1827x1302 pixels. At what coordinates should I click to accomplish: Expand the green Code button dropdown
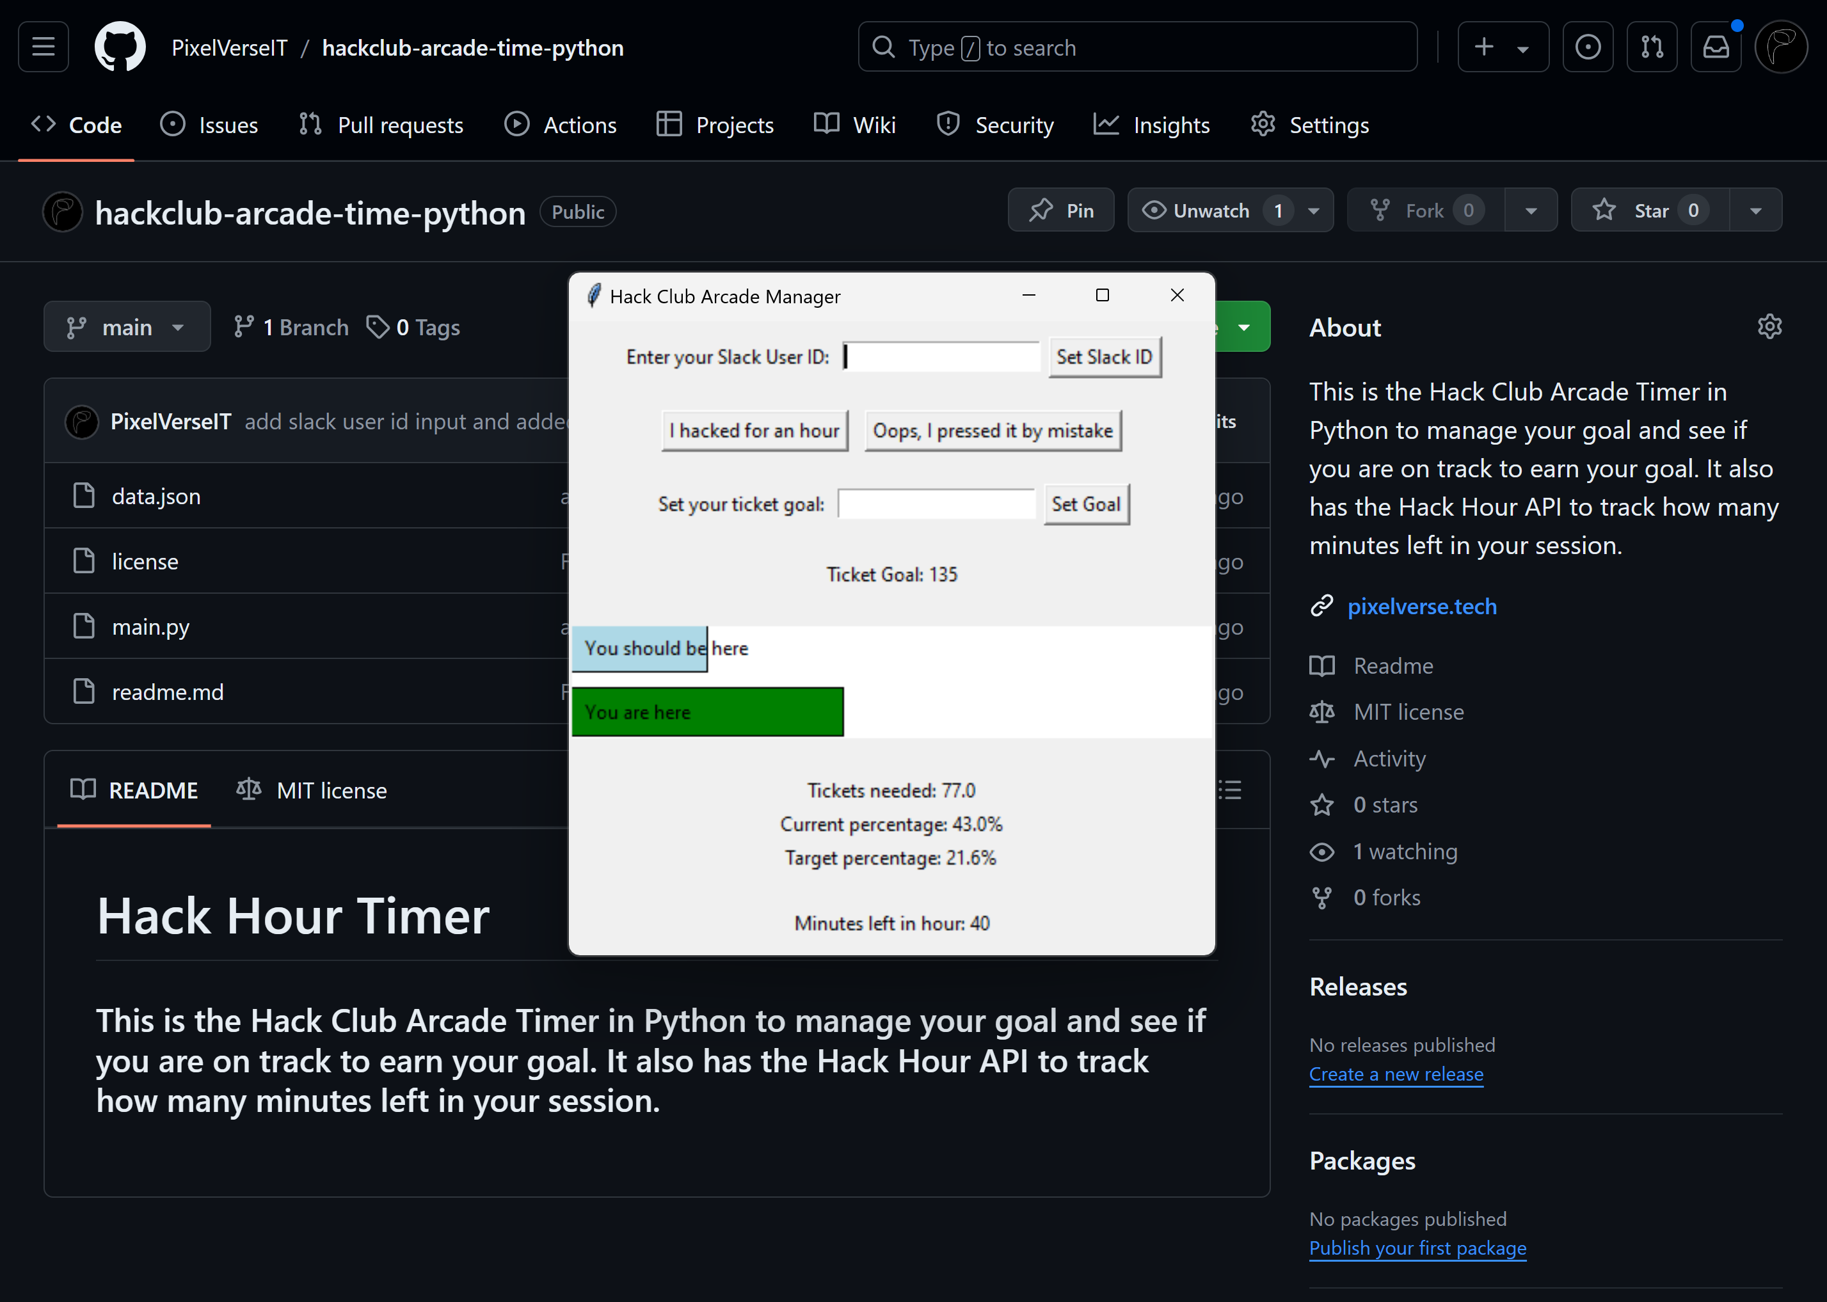click(1243, 326)
